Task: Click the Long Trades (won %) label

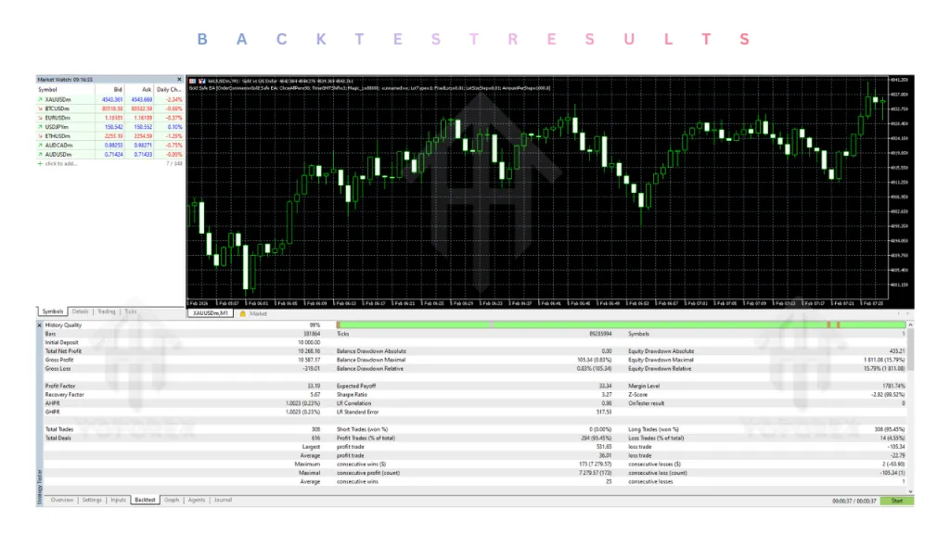Action: pos(653,429)
